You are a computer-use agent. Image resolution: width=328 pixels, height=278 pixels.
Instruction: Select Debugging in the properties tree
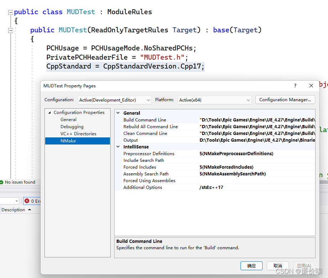[72, 127]
